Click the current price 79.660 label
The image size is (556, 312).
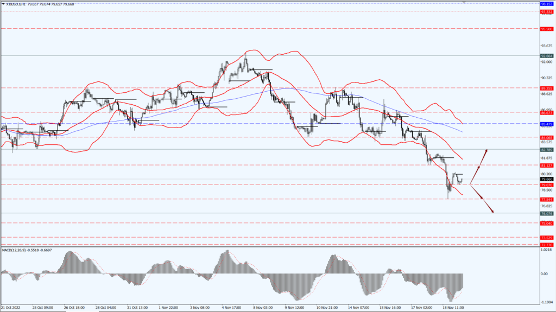[x=547, y=179]
